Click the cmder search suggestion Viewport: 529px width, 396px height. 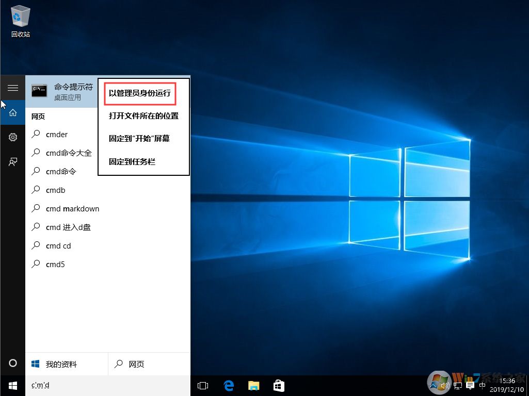(x=57, y=134)
